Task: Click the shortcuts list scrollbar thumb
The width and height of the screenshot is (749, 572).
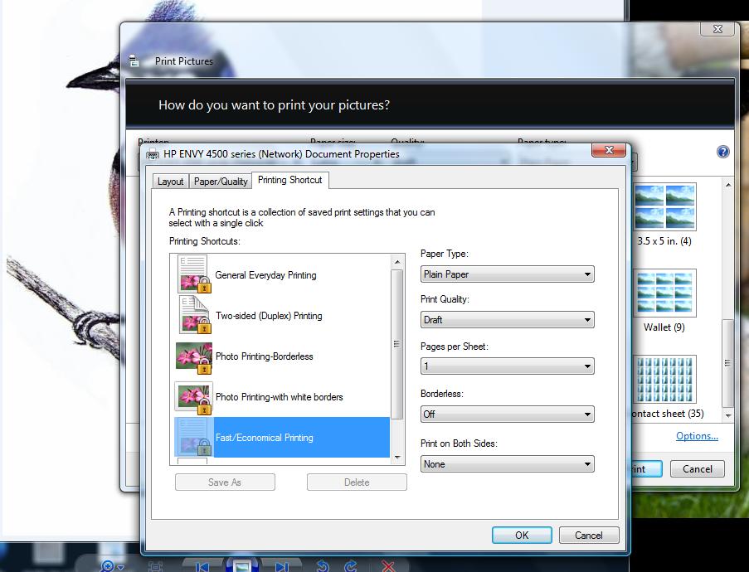Action: click(397, 344)
